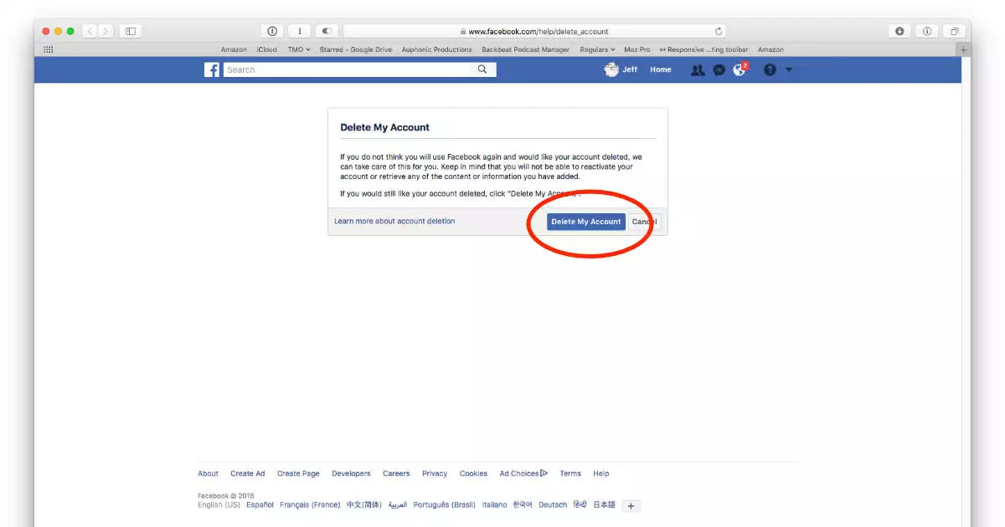The width and height of the screenshot is (1005, 527).
Task: Open Learn more about account deletion link
Action: (394, 222)
